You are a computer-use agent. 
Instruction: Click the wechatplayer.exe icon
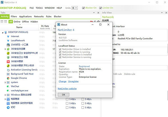coord(8,90)
